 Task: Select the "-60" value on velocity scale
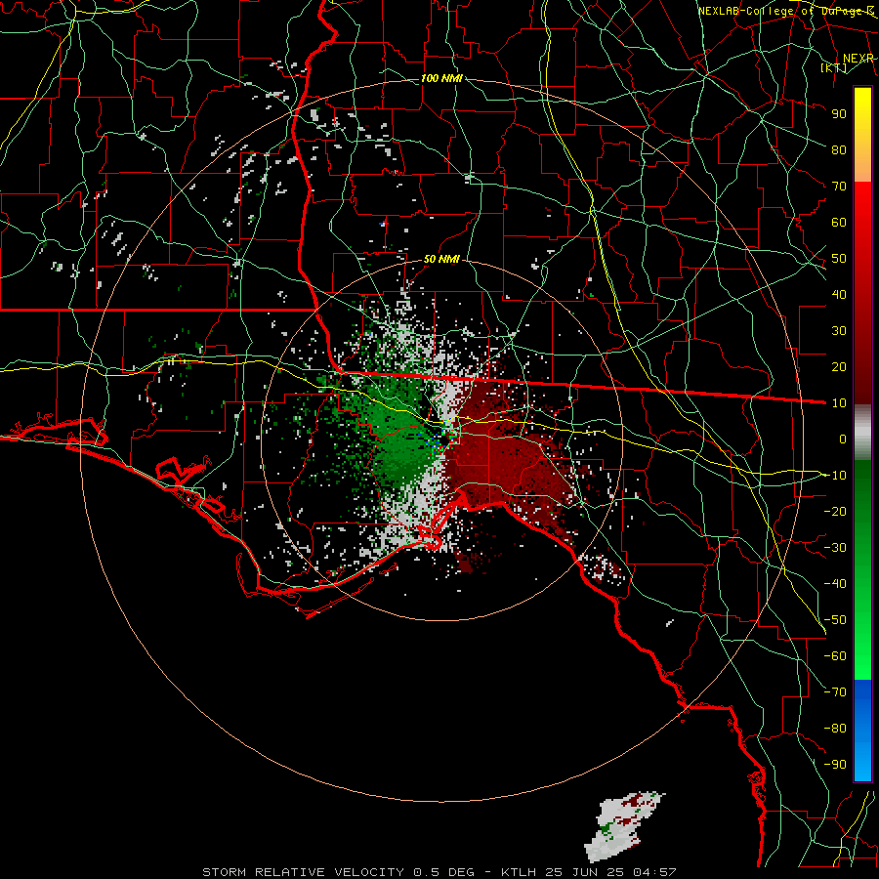[835, 656]
